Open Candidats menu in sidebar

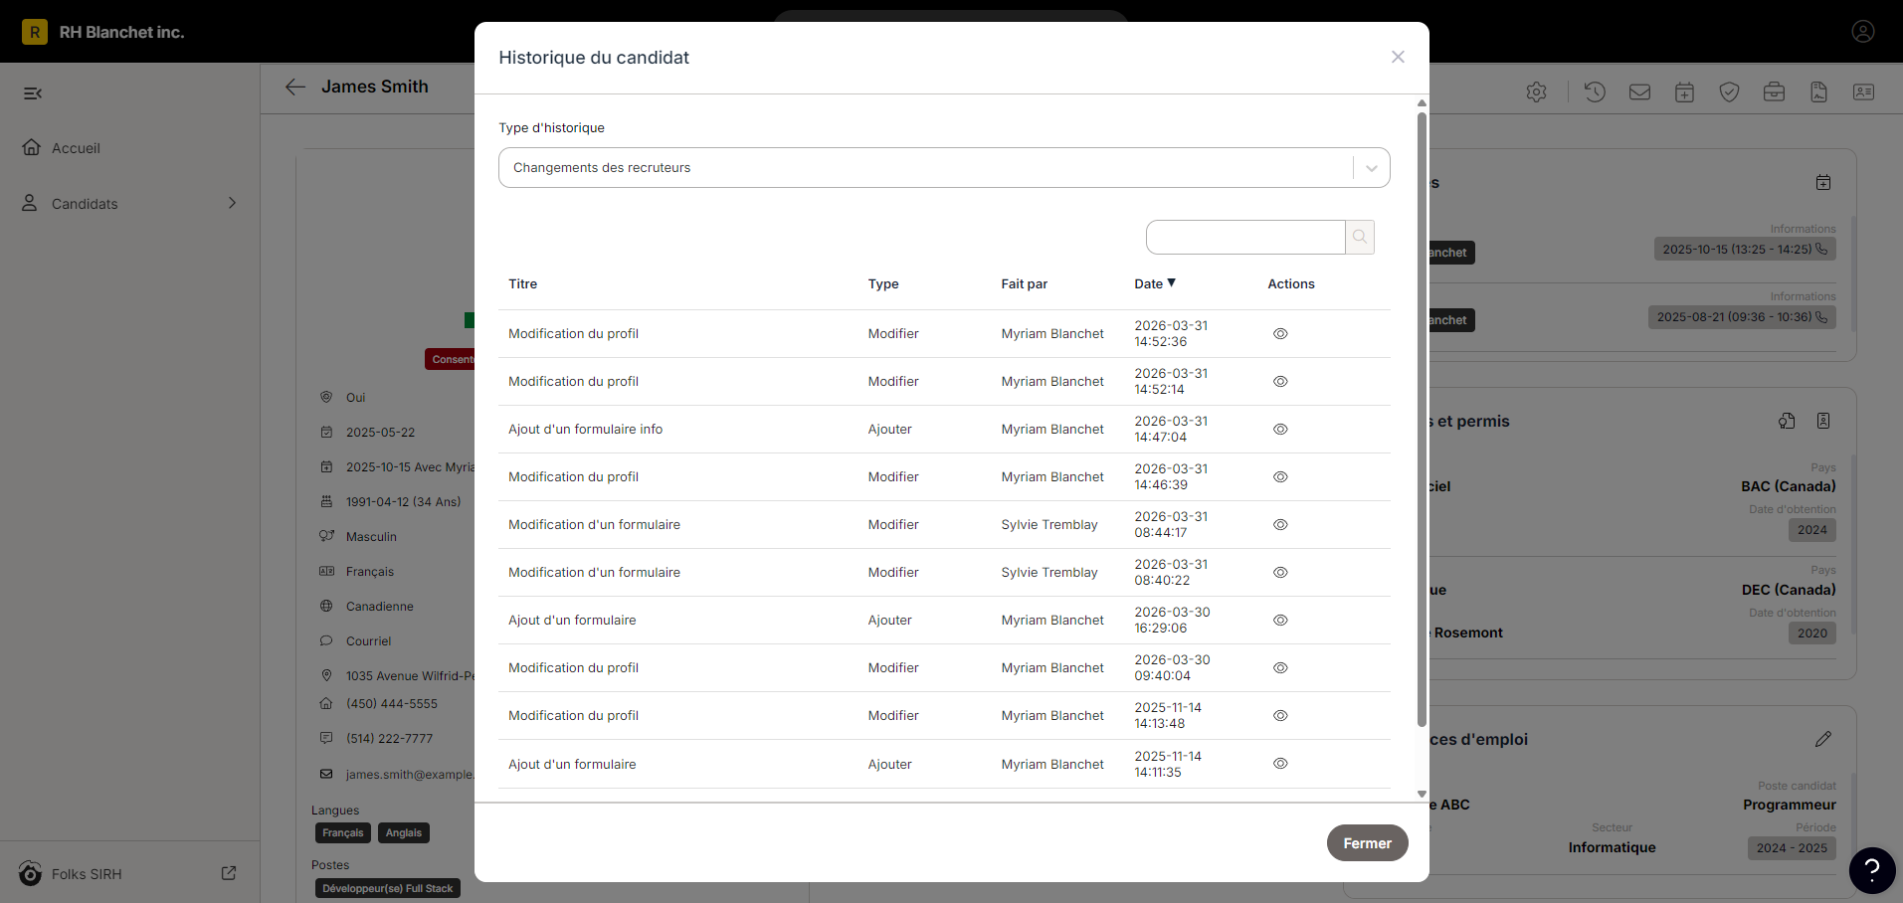click(x=130, y=204)
